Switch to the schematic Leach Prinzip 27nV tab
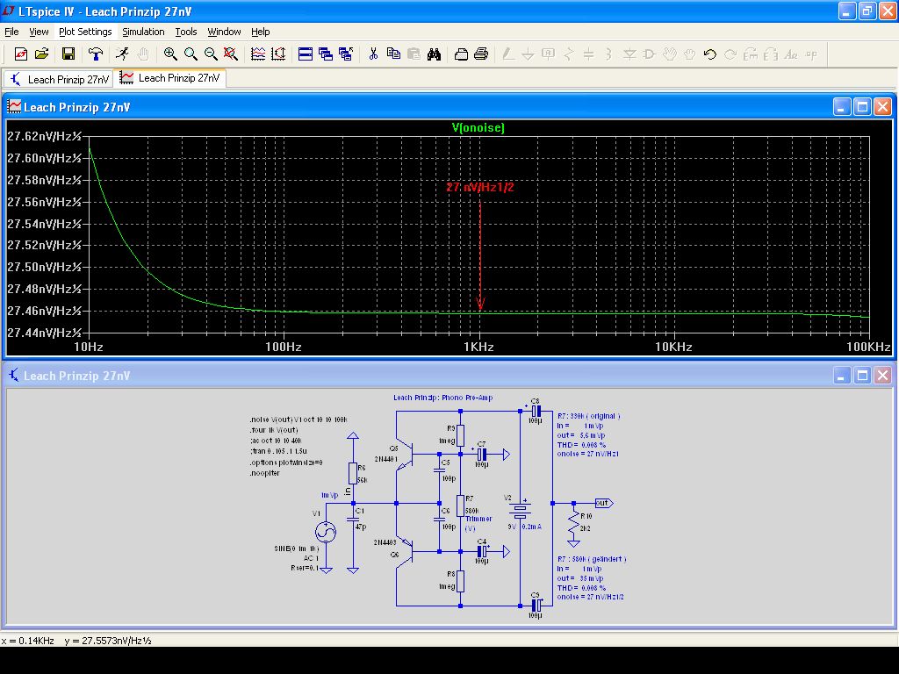 coord(60,79)
